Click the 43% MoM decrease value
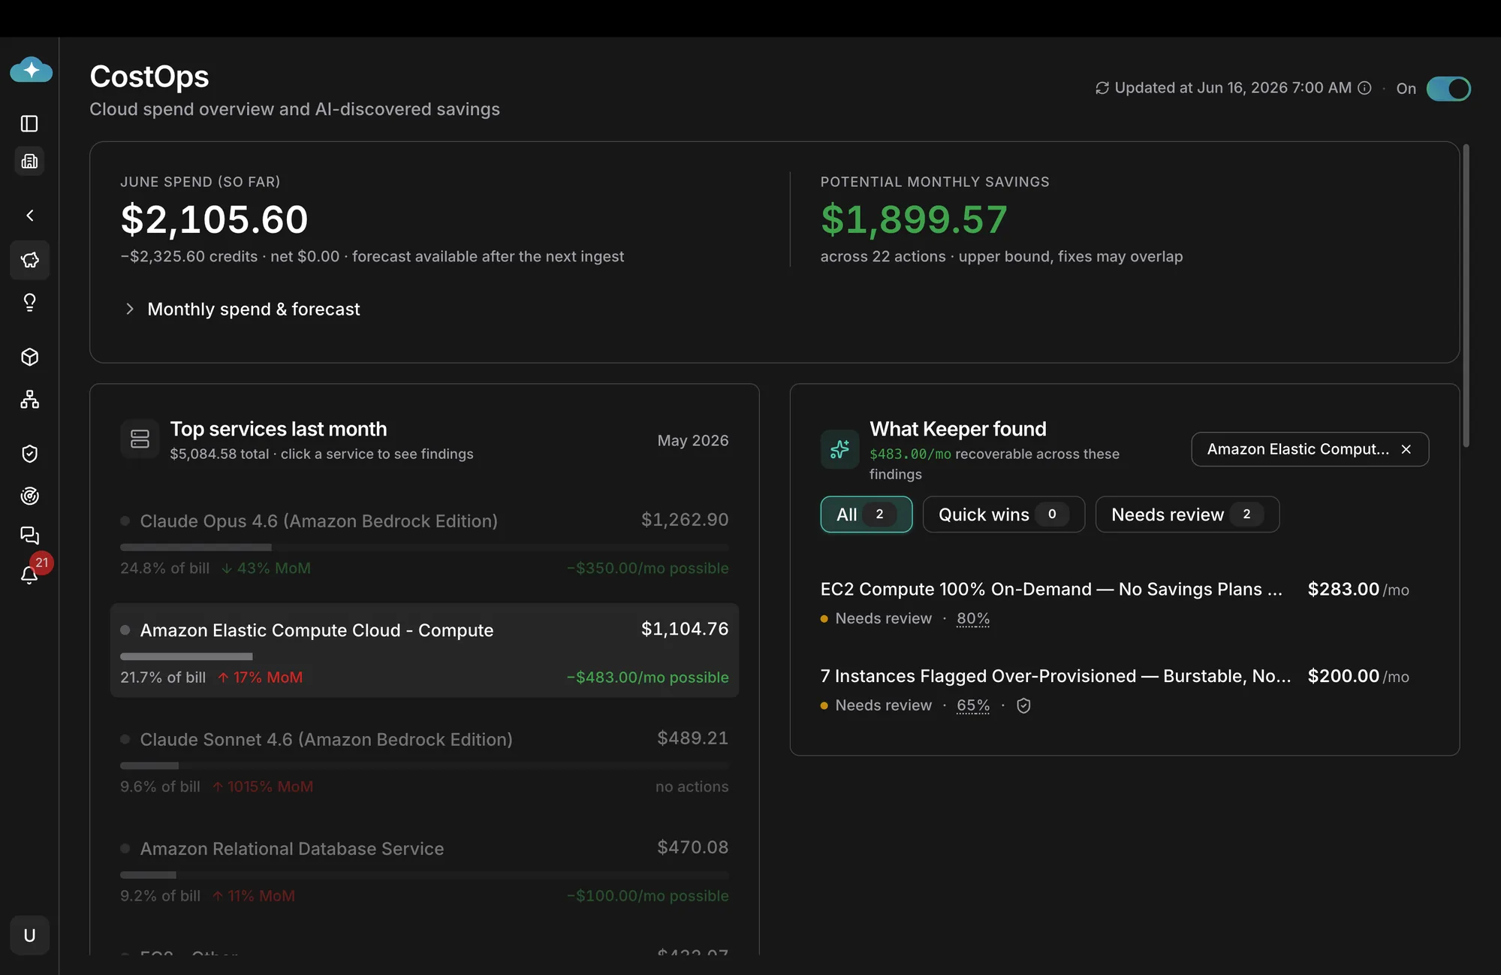The height and width of the screenshot is (975, 1501). coord(266,568)
